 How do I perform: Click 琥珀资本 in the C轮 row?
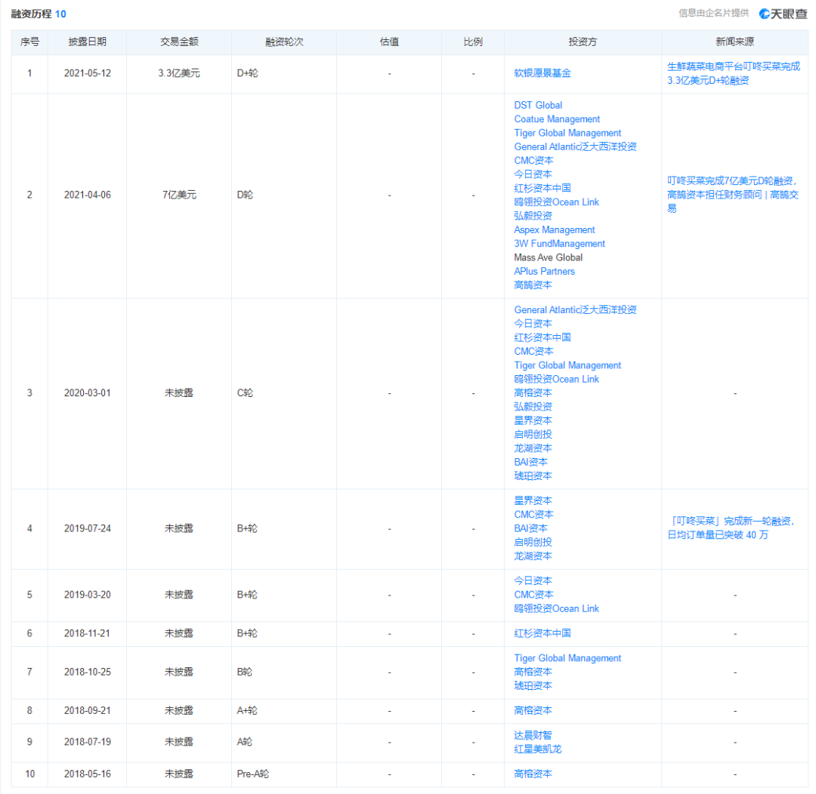coord(533,475)
